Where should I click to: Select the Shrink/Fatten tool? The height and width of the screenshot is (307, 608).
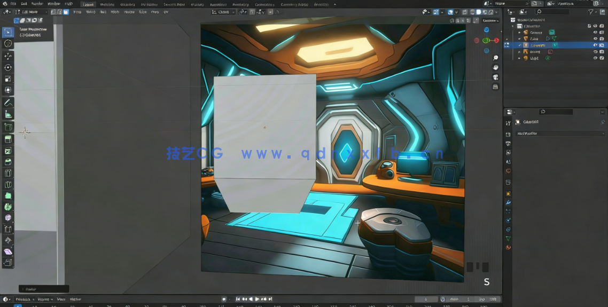click(8, 241)
